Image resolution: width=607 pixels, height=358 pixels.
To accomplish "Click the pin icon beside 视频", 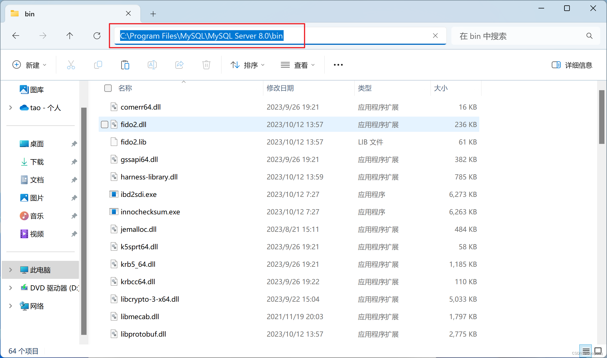I will click(x=74, y=234).
